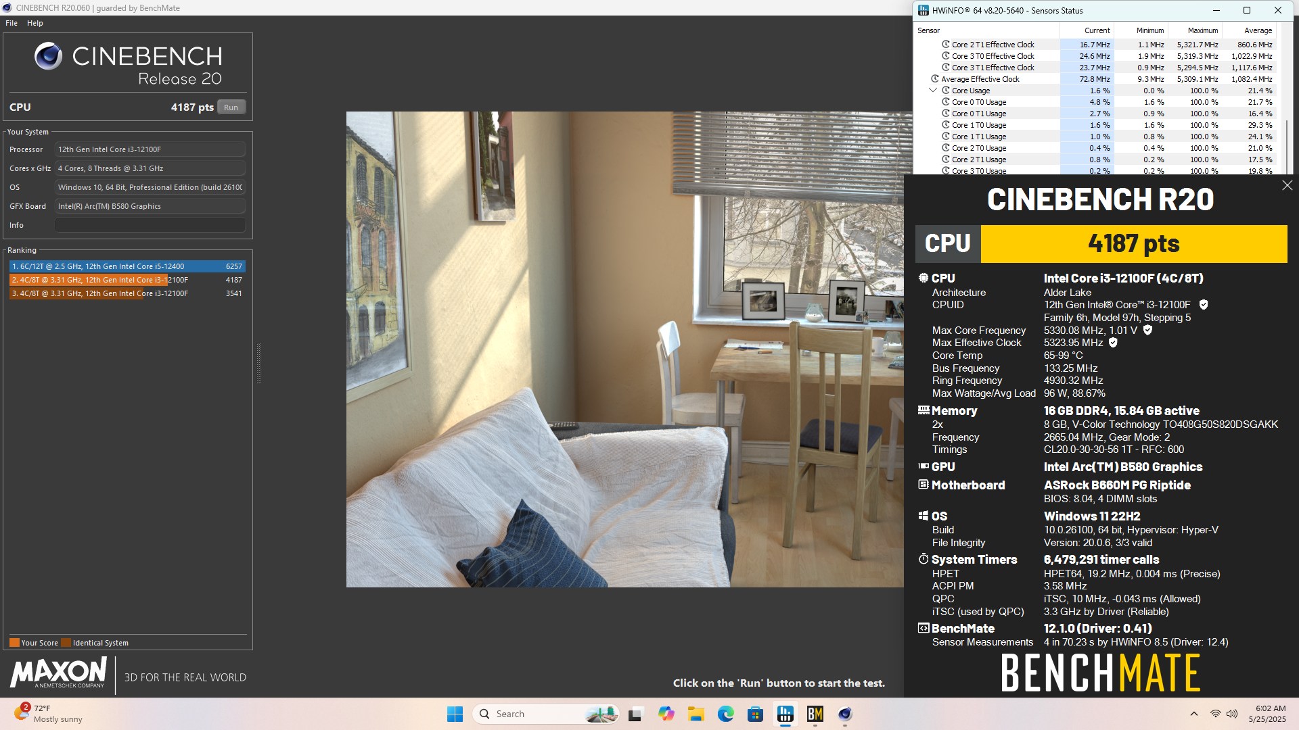Open File Explorer from taskbar
The image size is (1299, 730).
(x=696, y=714)
